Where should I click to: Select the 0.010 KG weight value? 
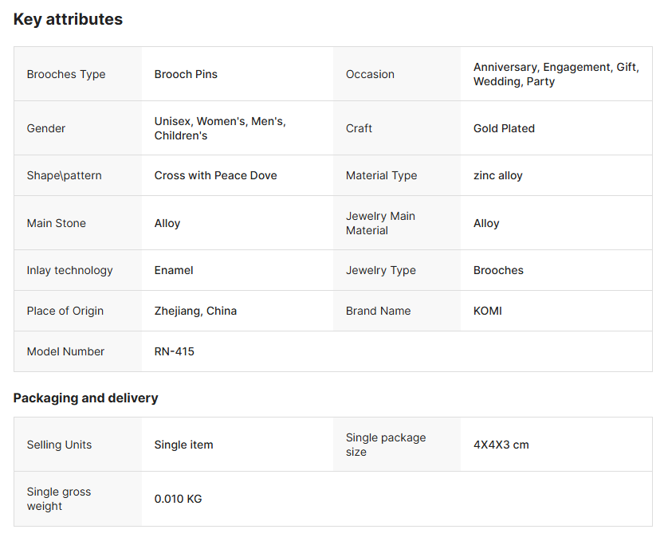(178, 499)
